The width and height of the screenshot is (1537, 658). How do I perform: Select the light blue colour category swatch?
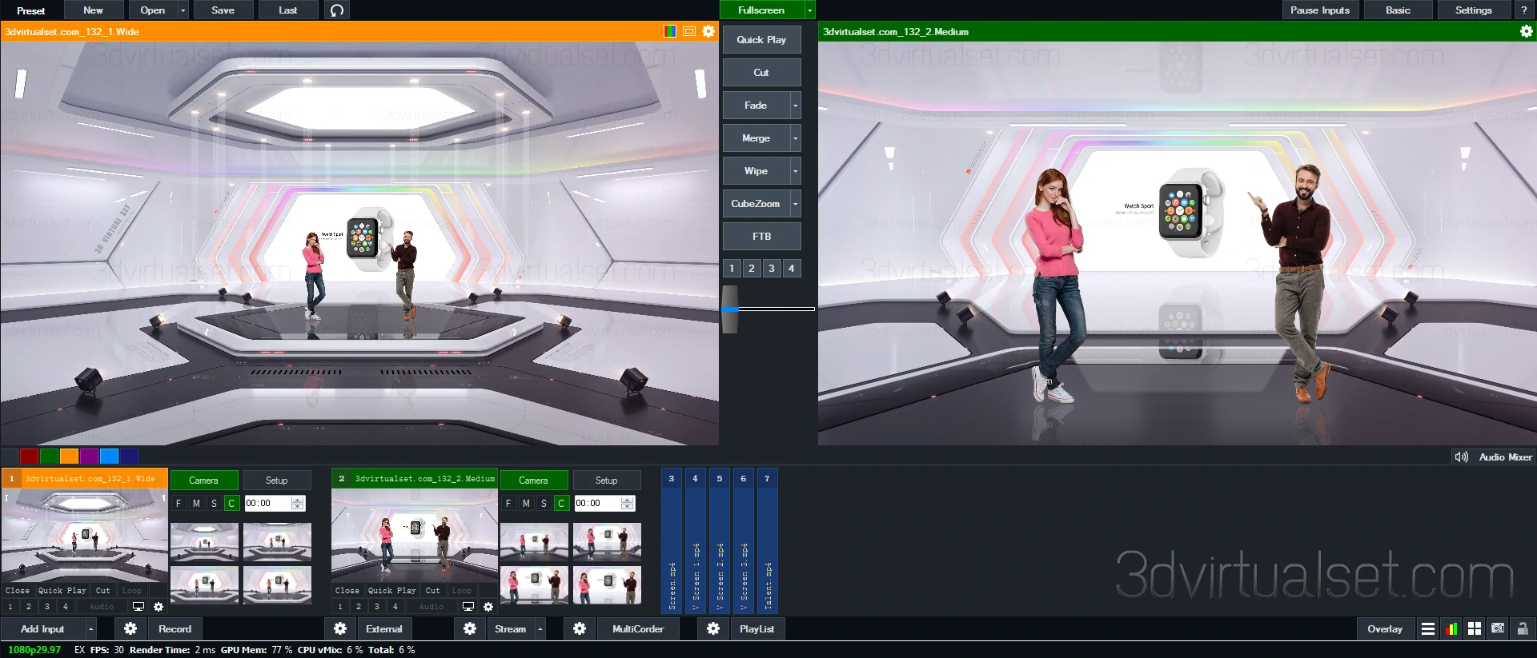[109, 456]
